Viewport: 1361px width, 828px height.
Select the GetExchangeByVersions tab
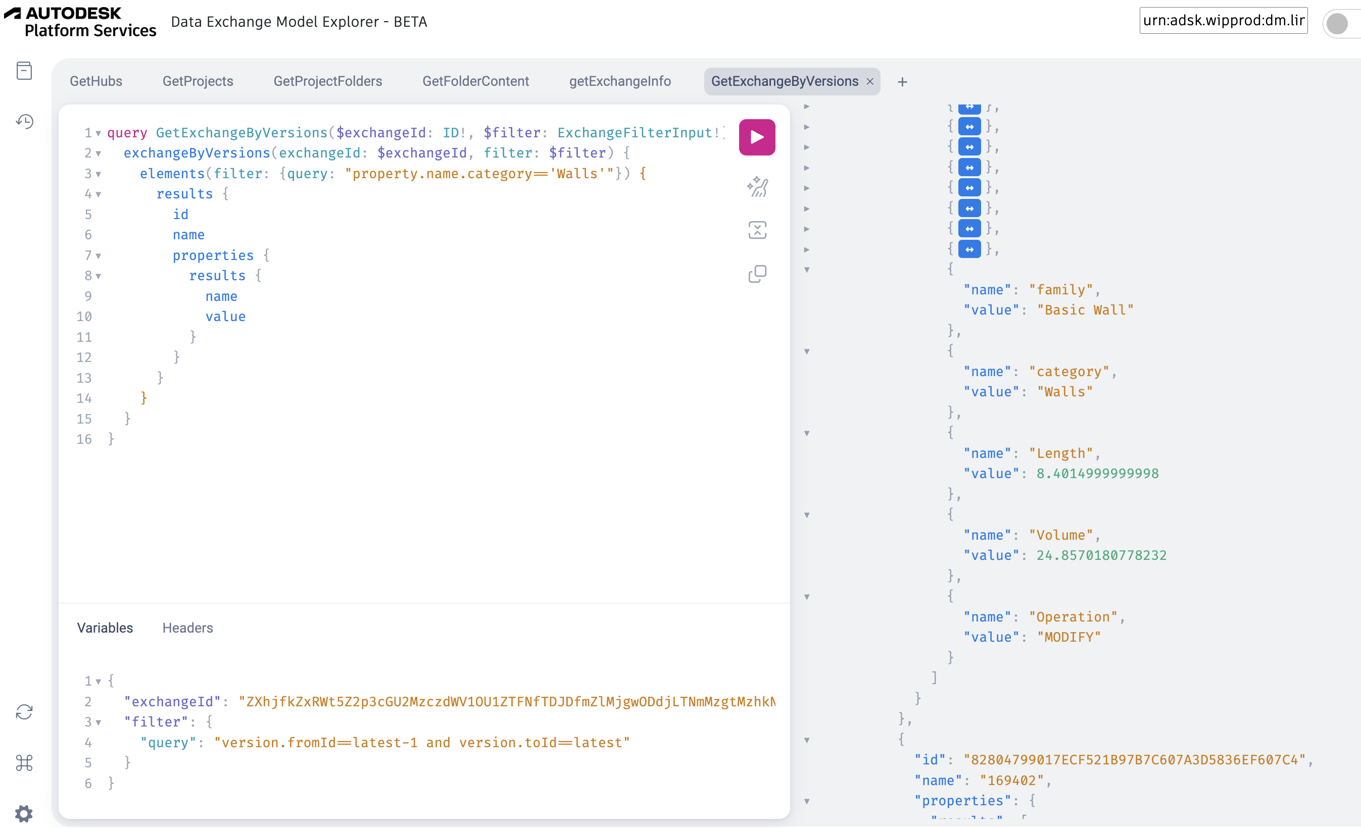click(785, 81)
